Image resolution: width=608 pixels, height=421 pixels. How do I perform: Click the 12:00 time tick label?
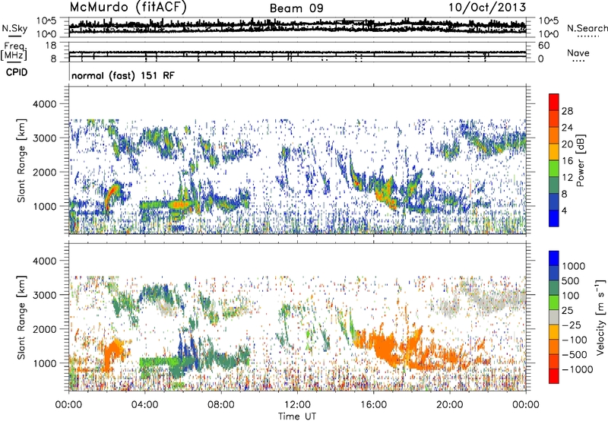[297, 405]
